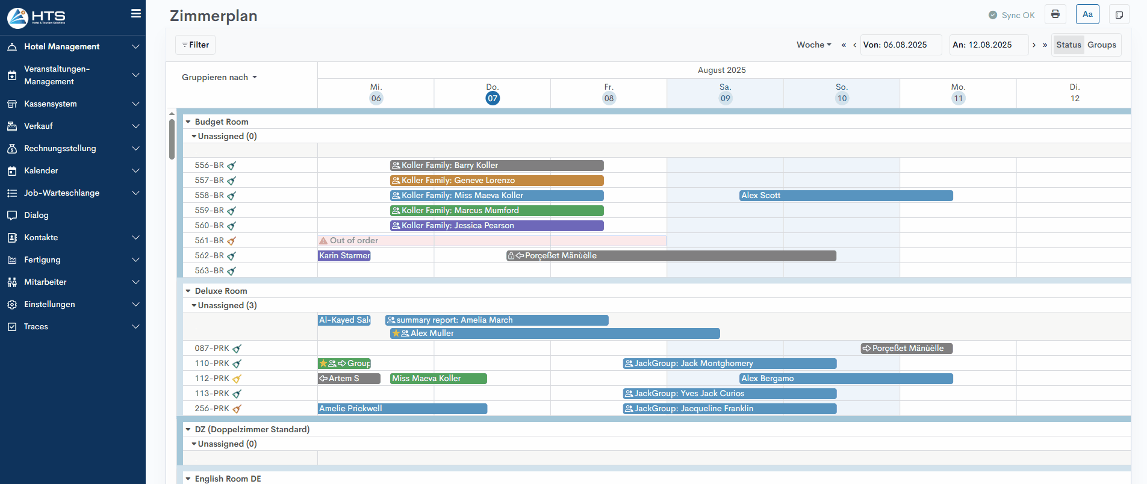Click cleaning status icon for room 112-PRK
The image size is (1147, 484).
pyautogui.click(x=237, y=379)
